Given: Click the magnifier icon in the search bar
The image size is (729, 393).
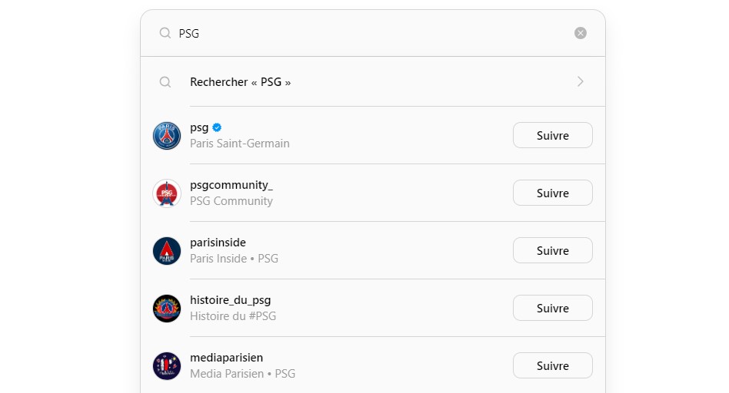Looking at the screenshot, I should pos(165,33).
